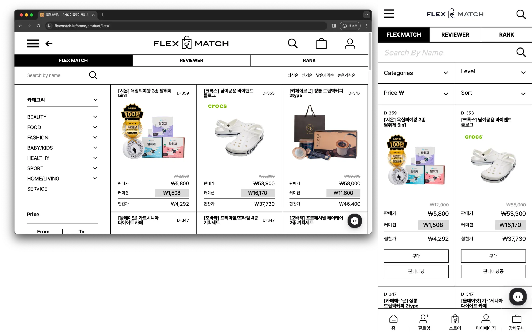Open the mobile Categories dropdown
Image resolution: width=532 pixels, height=332 pixels.
point(416,73)
